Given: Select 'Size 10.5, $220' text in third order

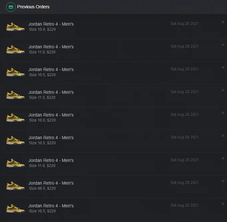Looking at the screenshot, I should point(42,75).
